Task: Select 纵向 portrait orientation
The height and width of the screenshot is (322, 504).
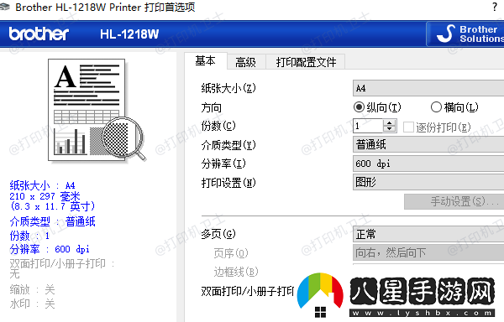Action: pyautogui.click(x=359, y=107)
